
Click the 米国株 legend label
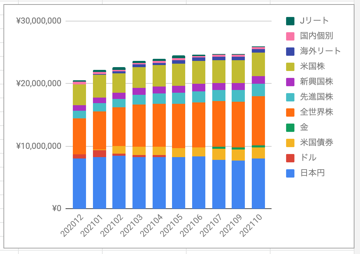tap(312, 66)
